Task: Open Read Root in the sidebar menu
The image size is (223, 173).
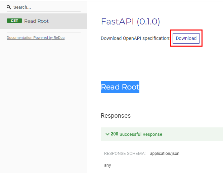Action: point(44,21)
